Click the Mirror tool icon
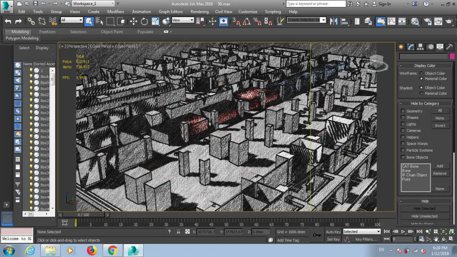This screenshot has height=257, width=457. [334, 21]
